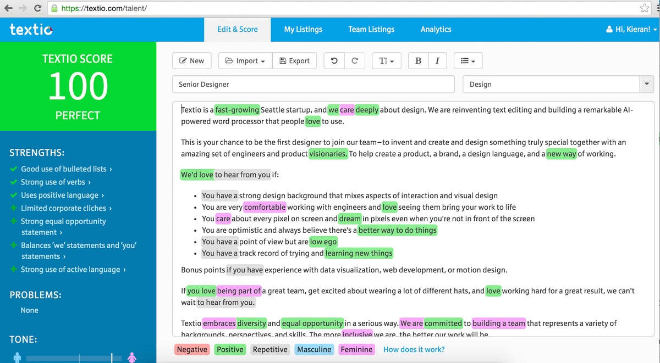Toggle bold text formatting
This screenshot has height=363, width=660.
tap(418, 61)
